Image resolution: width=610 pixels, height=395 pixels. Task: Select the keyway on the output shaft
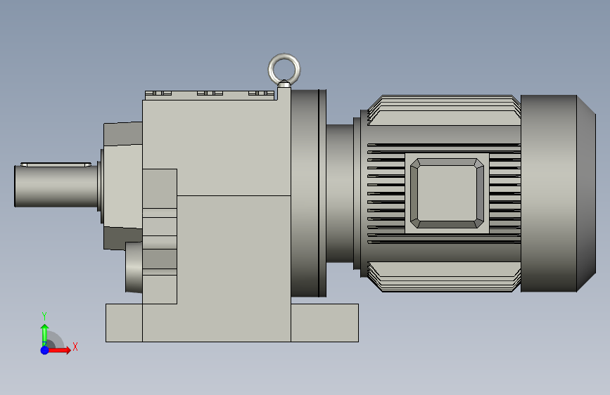[x=56, y=164]
